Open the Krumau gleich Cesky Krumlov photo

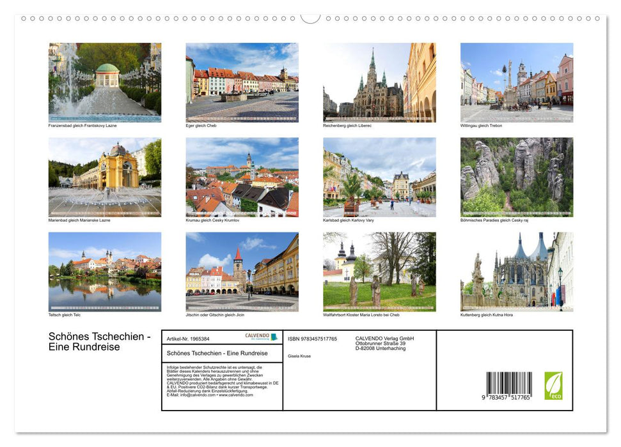tap(242, 177)
